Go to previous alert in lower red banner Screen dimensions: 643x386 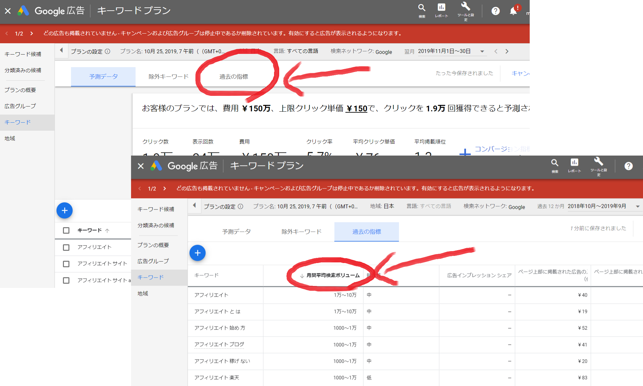click(x=140, y=188)
